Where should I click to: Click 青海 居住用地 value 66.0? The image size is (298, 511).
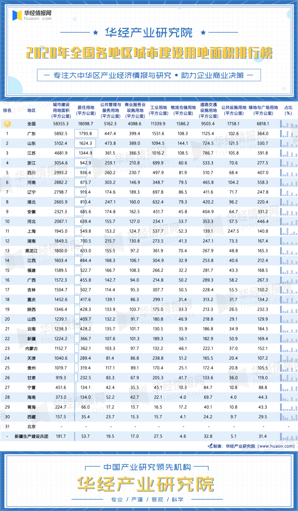coord(85,407)
